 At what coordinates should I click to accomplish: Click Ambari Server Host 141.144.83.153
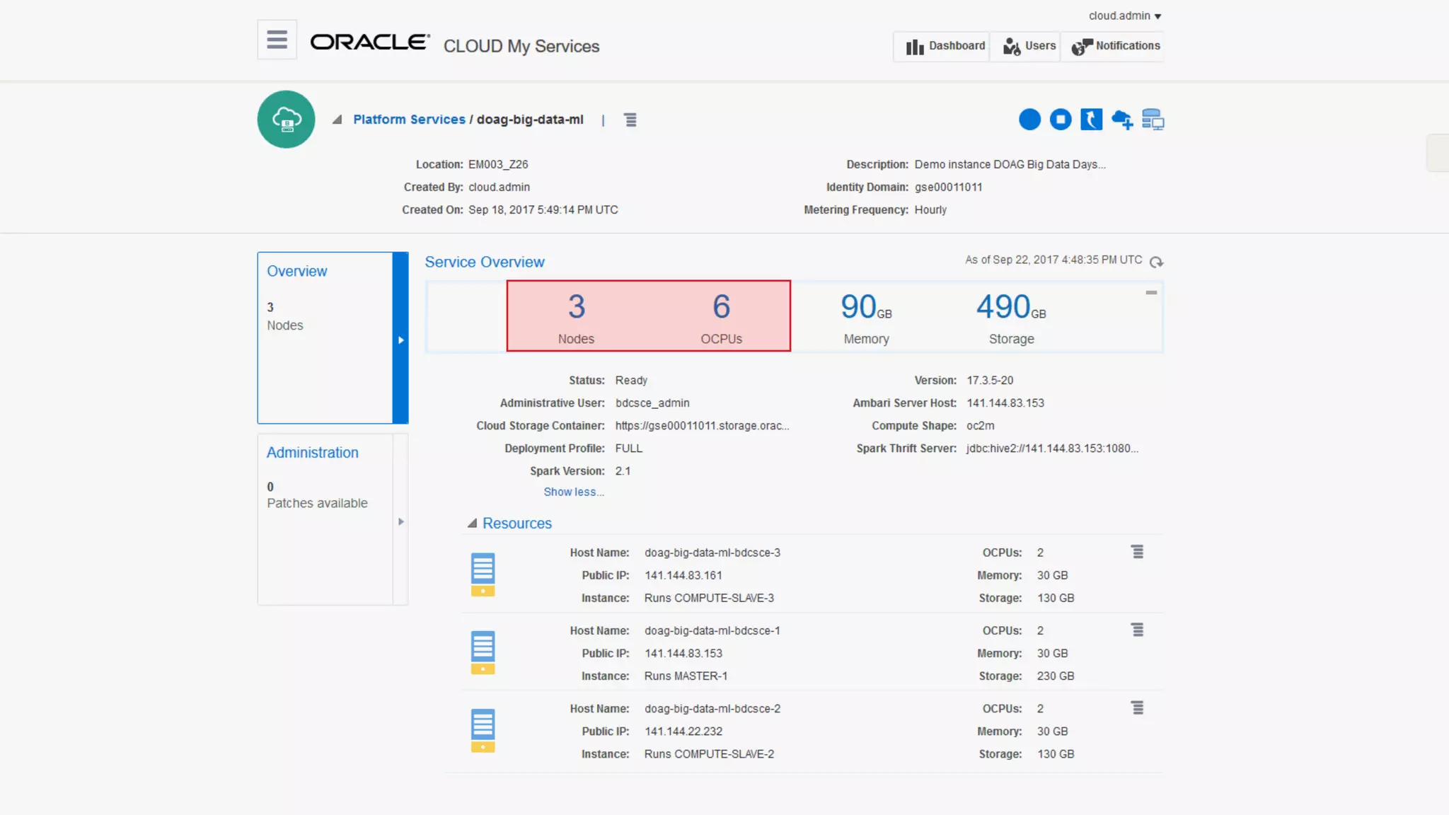[1005, 403]
